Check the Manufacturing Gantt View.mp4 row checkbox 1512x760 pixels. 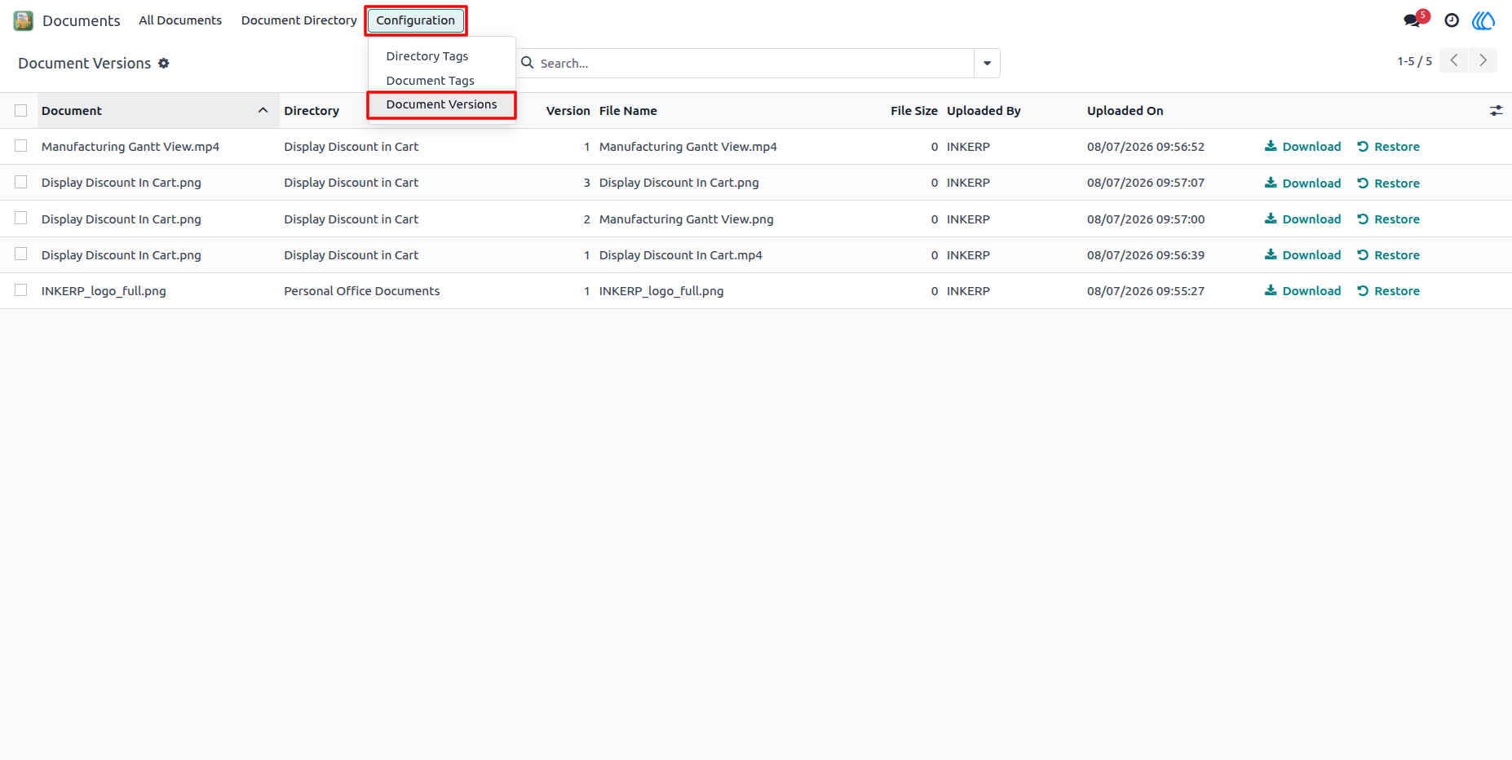pyautogui.click(x=21, y=146)
